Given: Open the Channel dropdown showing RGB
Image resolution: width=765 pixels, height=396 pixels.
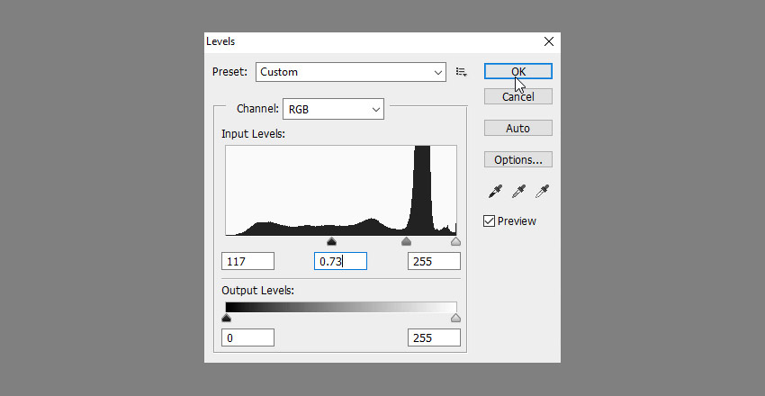Looking at the screenshot, I should (x=333, y=109).
